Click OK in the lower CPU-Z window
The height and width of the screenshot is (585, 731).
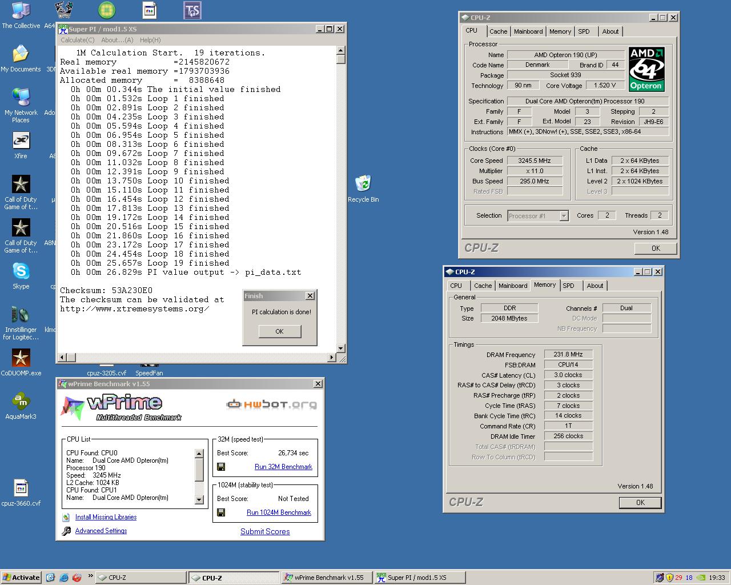point(640,503)
